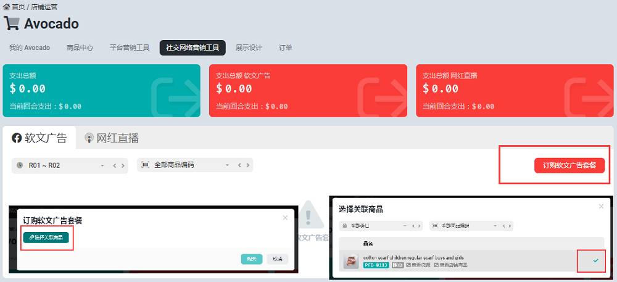Click the first checkbox label after PFB-0113 tag

419,265
